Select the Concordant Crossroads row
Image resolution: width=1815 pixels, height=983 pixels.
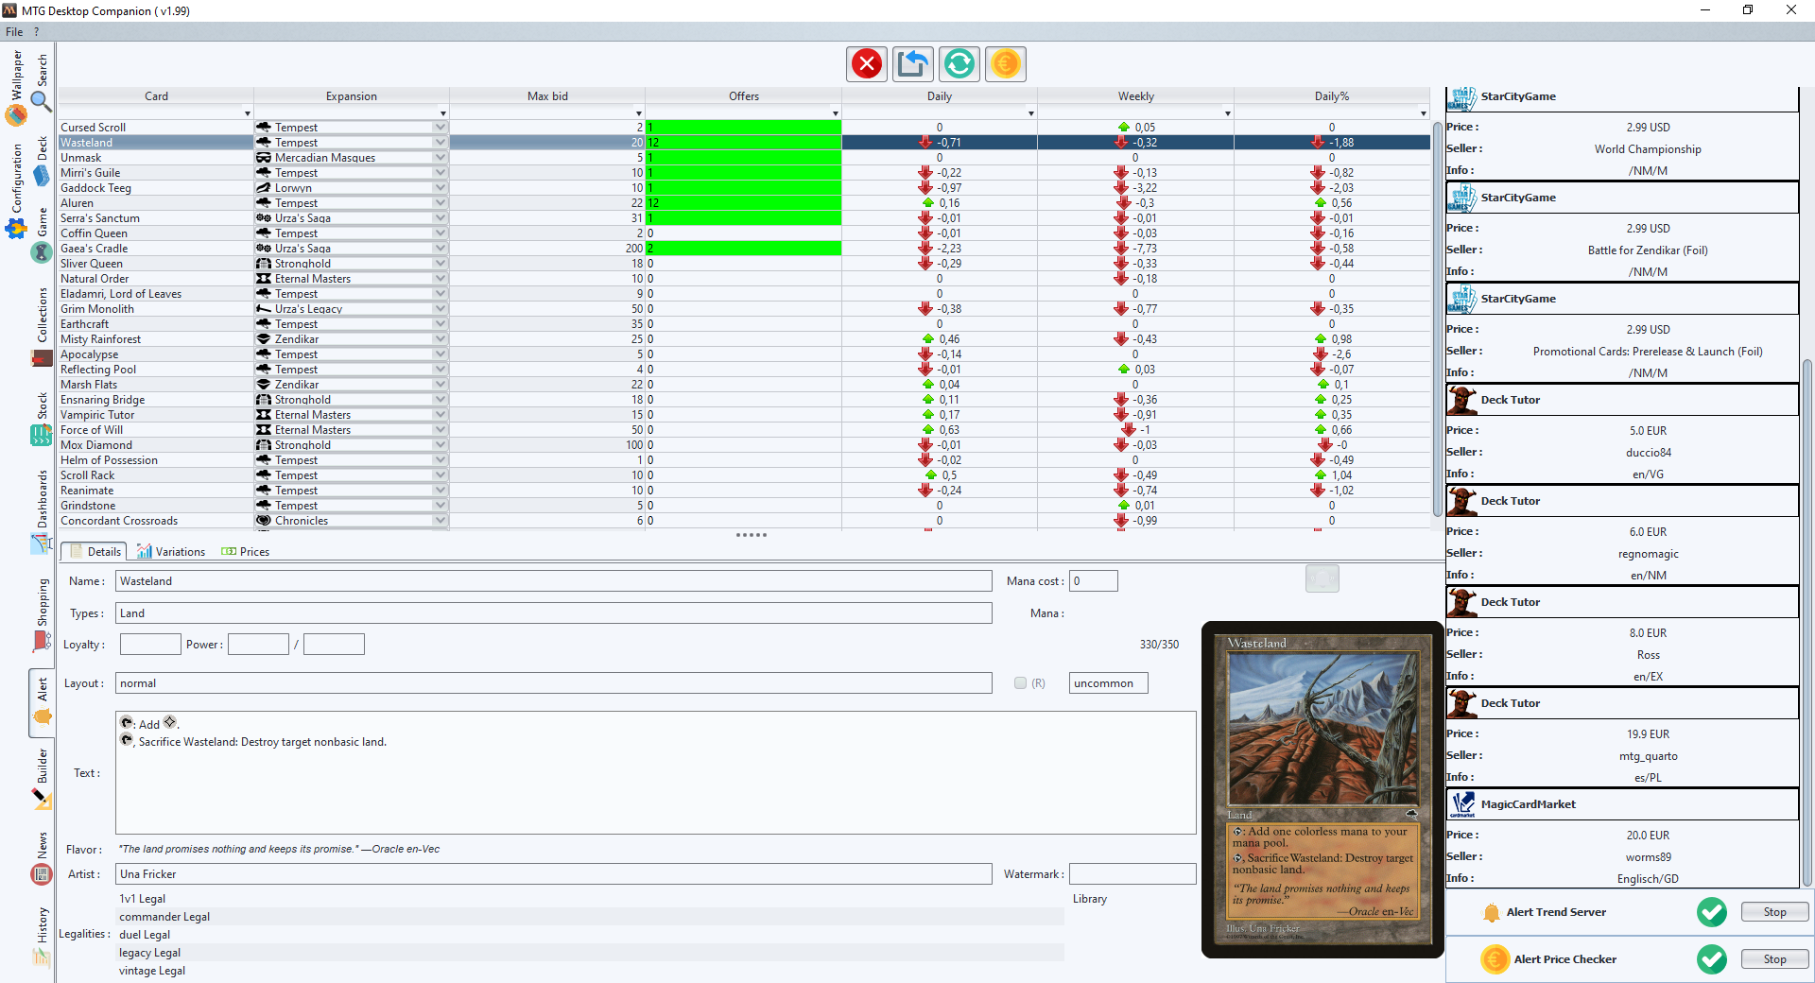744,521
